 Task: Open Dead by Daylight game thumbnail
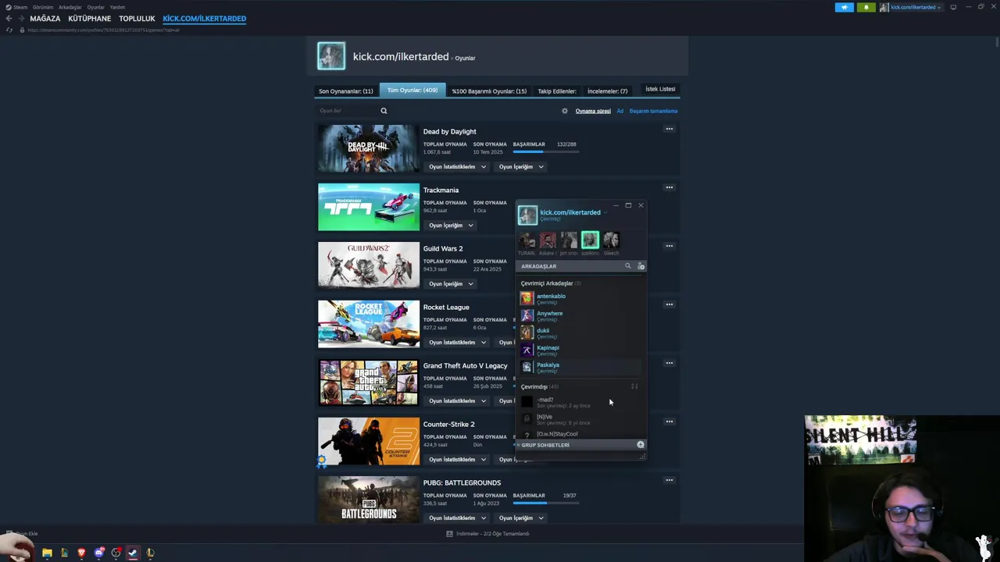[369, 148]
